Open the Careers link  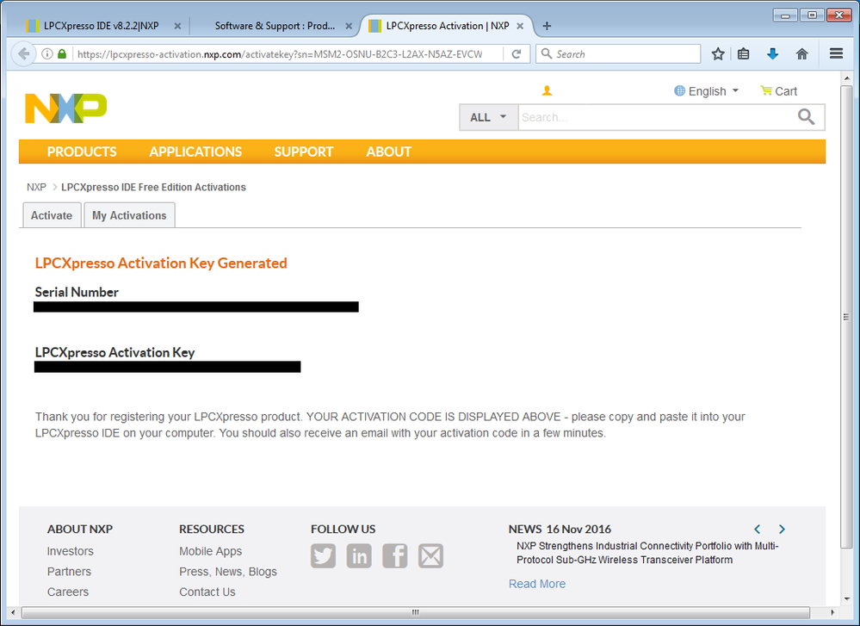click(x=68, y=592)
